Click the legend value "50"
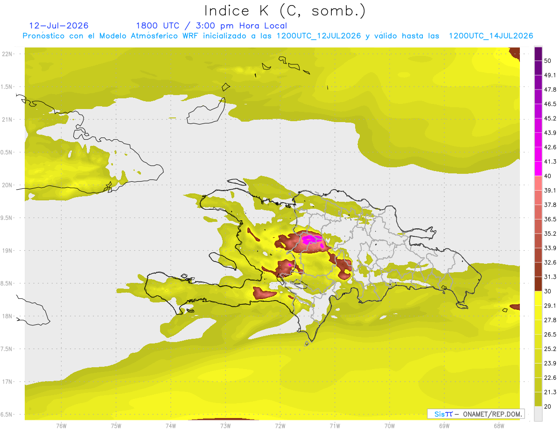 (x=548, y=61)
